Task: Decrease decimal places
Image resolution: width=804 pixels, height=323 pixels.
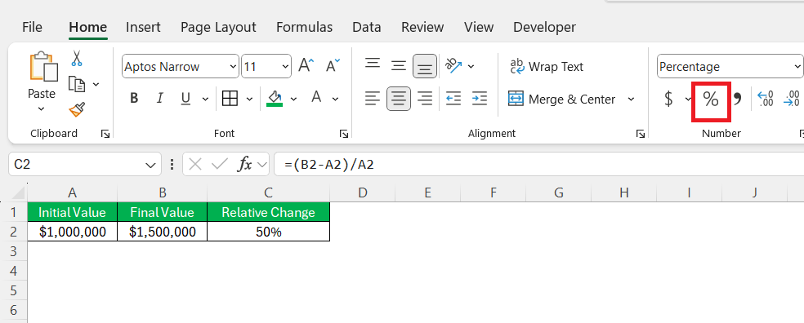Action: pyautogui.click(x=792, y=98)
